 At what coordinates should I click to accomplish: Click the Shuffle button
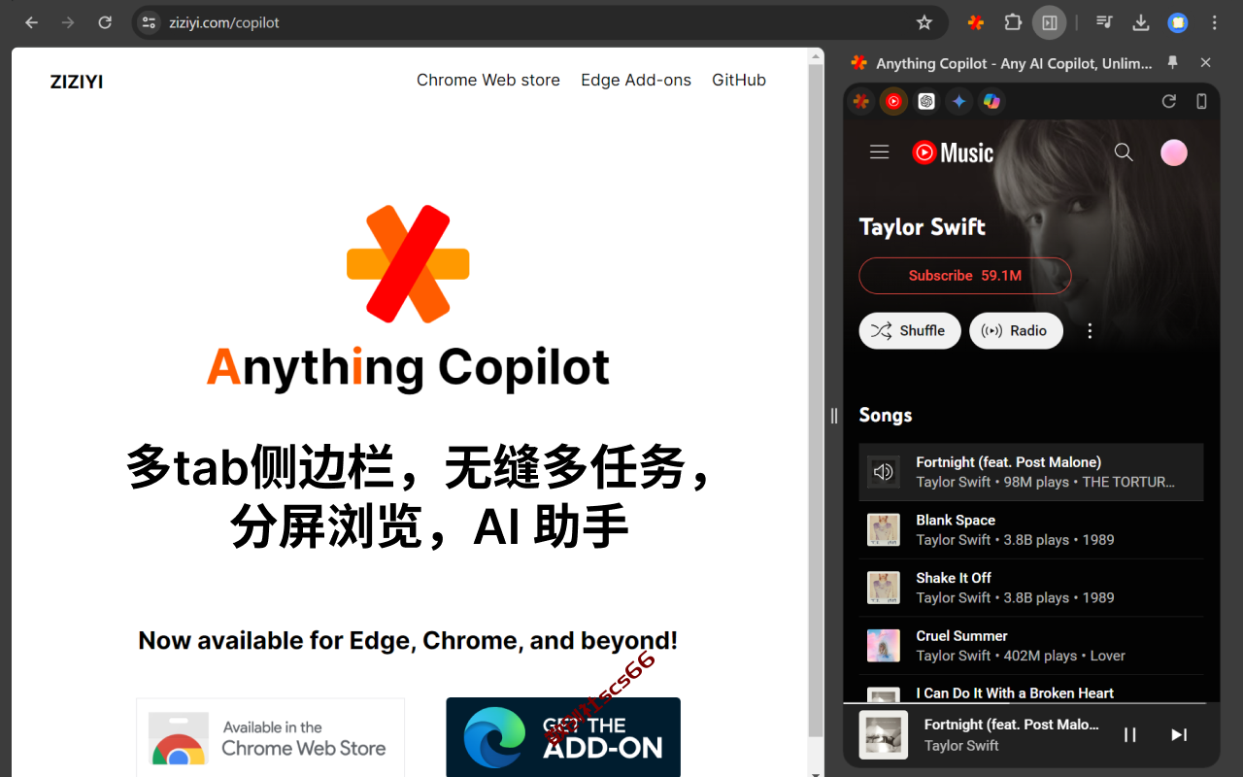[x=910, y=331]
